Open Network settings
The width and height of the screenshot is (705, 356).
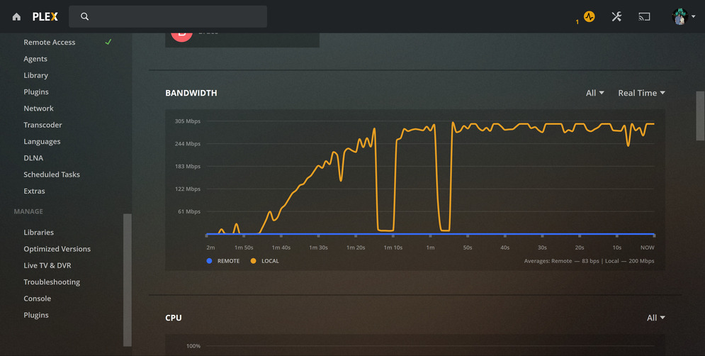(38, 109)
